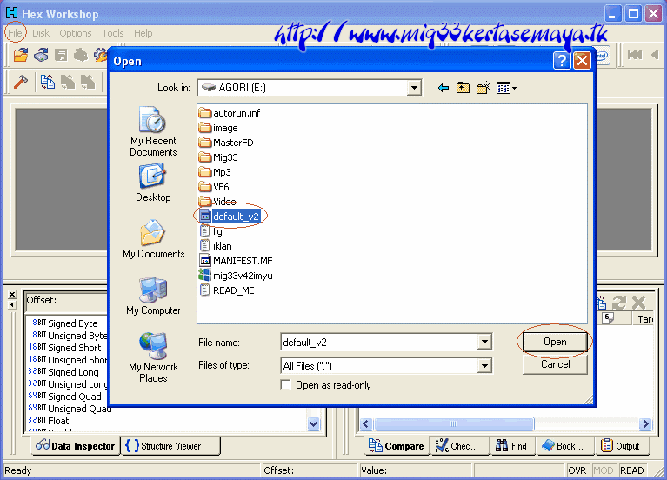Select the autorun.inf folder
667x480 pixels.
[230, 113]
